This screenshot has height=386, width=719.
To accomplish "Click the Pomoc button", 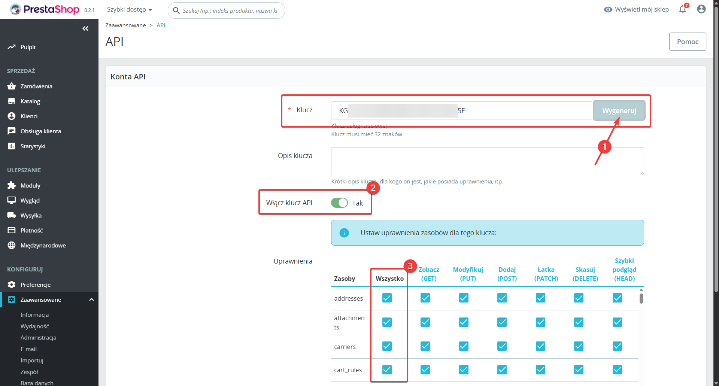I will click(x=688, y=42).
